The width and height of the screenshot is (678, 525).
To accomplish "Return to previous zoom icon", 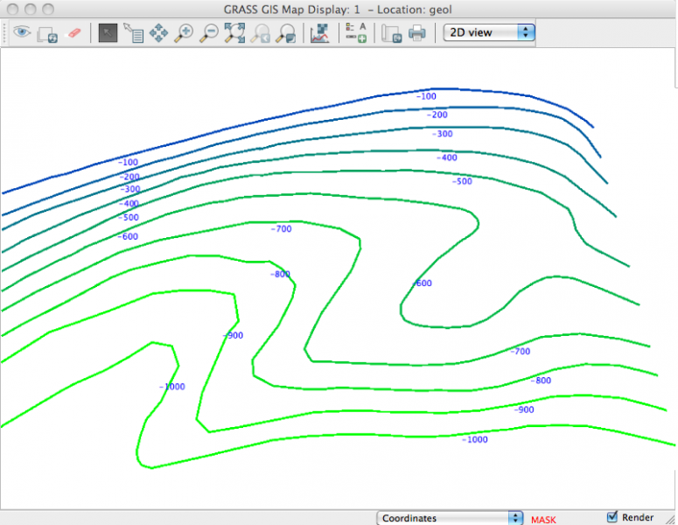I will click(x=260, y=33).
